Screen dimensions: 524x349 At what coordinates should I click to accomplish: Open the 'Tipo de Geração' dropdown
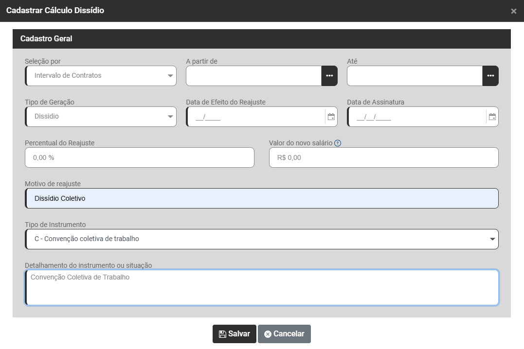[101, 117]
